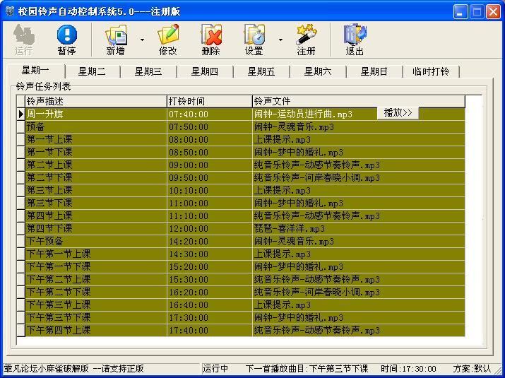The width and height of the screenshot is (505, 378).
Task: Select the 第三节上课 cell
Action: tap(96, 191)
